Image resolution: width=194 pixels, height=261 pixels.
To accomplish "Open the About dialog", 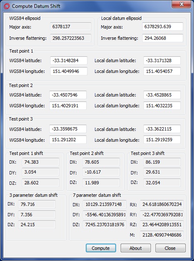I will [136, 248].
